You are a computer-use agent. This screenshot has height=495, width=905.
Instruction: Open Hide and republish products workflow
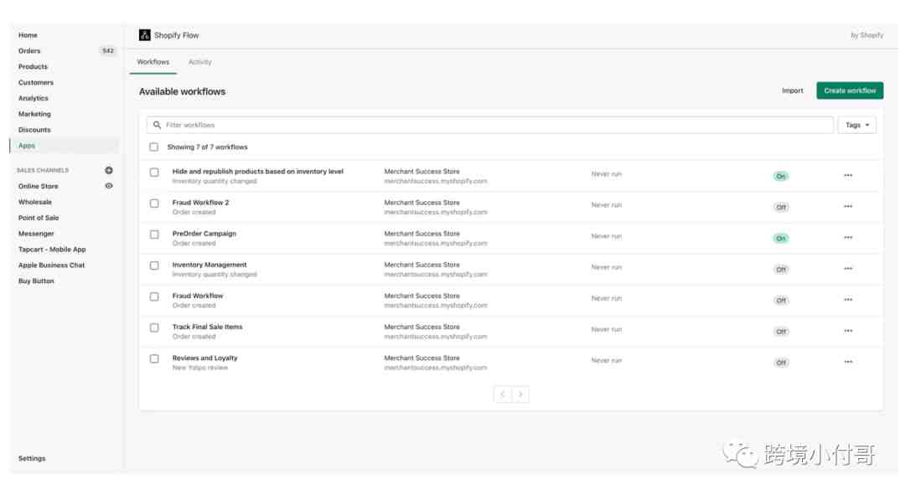[x=257, y=172]
